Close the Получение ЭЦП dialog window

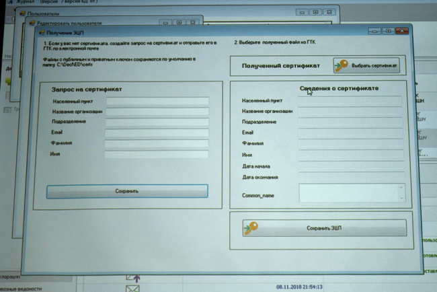(x=402, y=31)
